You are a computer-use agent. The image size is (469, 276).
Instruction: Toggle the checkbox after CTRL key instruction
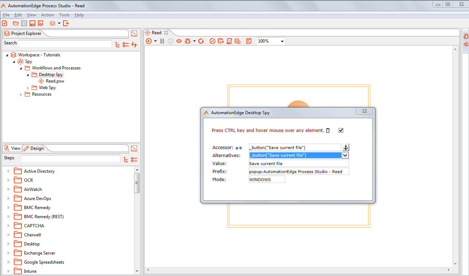[341, 130]
